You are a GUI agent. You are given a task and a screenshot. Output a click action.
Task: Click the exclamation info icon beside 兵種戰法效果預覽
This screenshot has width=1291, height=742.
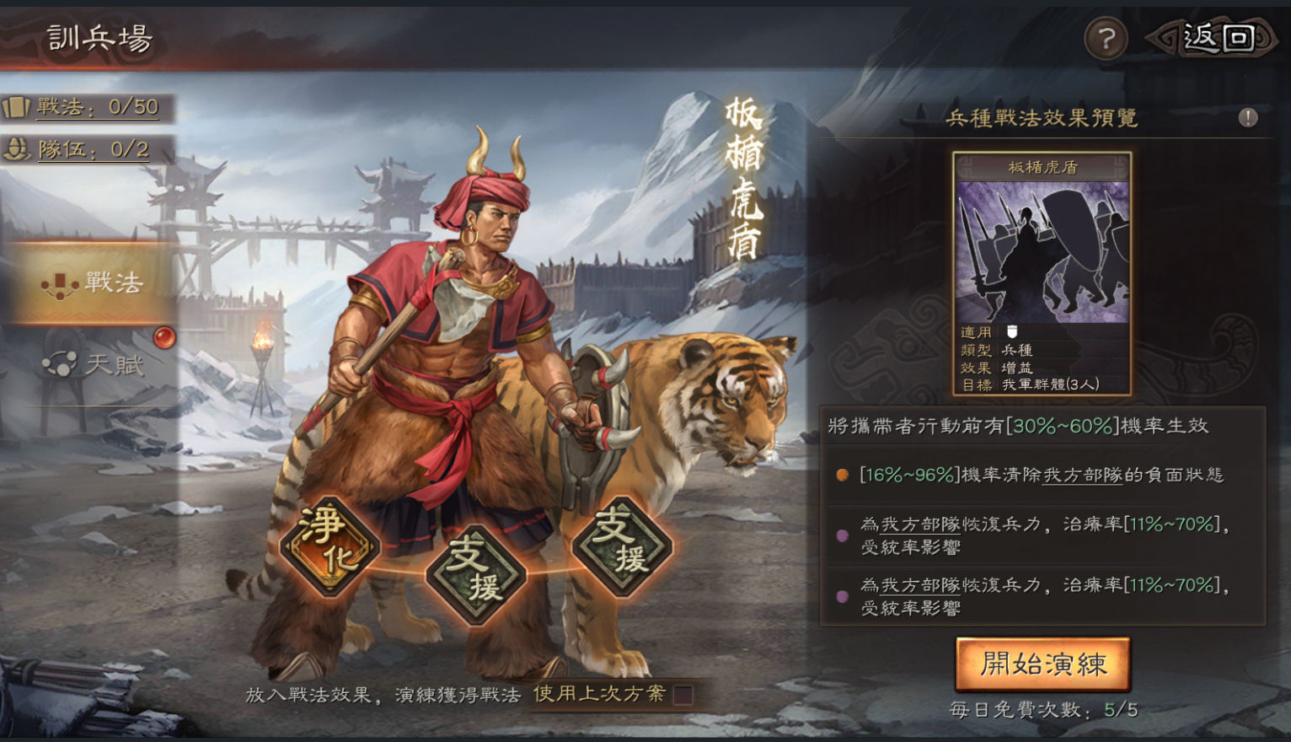(x=1248, y=117)
